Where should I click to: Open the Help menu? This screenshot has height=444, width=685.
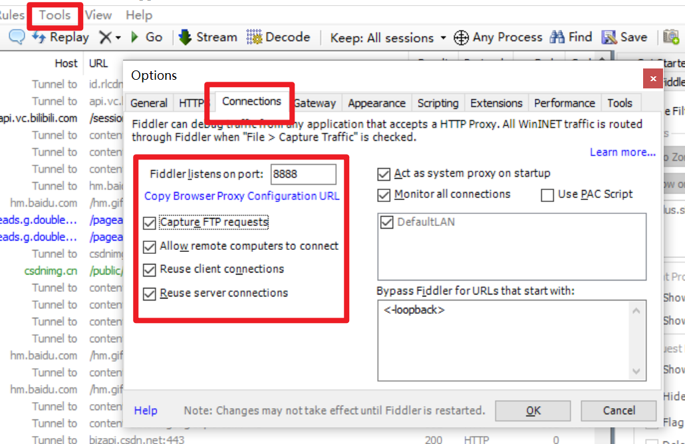[139, 15]
